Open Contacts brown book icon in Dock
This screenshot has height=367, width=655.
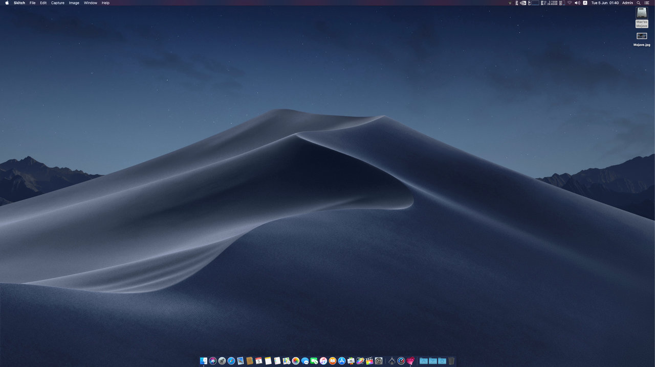(x=249, y=361)
